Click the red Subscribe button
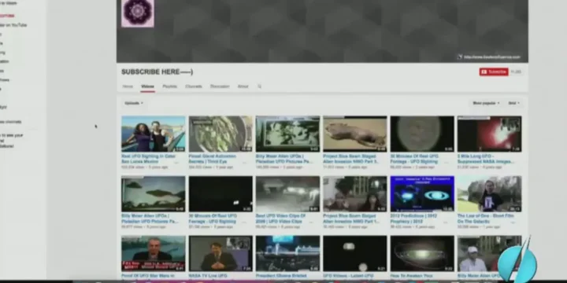This screenshot has height=283, width=567. (494, 72)
